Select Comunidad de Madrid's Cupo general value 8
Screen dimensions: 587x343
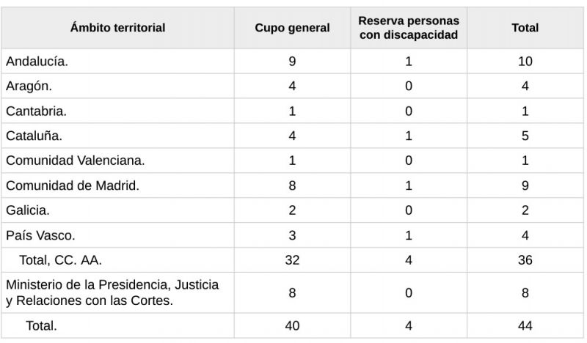tap(292, 185)
